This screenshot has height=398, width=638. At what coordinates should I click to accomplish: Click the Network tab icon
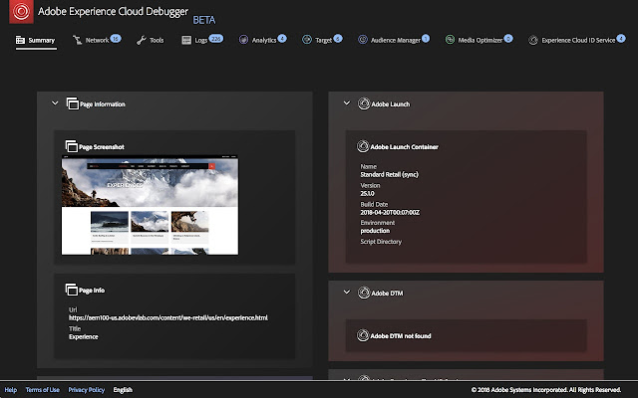[78, 40]
